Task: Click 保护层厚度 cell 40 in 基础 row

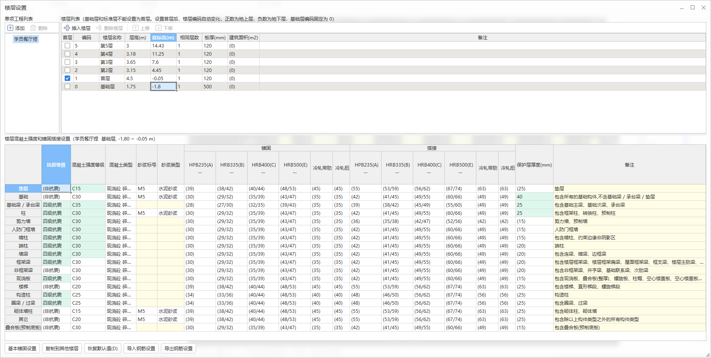Action: (x=534, y=197)
